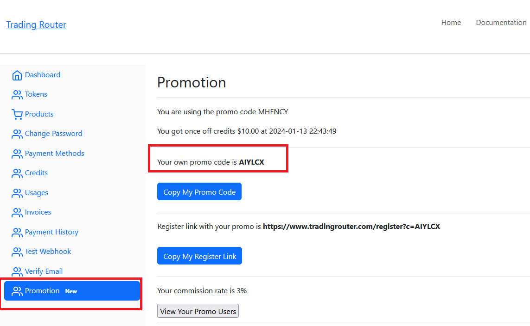Click the promo code AIYLCX text
This screenshot has height=326, width=530.
click(251, 162)
